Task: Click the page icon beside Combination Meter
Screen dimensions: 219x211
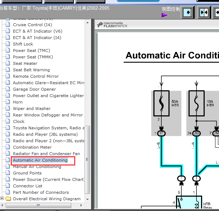Action: [x=8, y=147]
